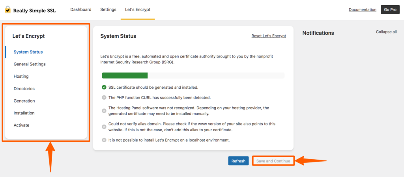This screenshot has width=404, height=177.
Task: Select the Generation step
Action: [24, 101]
